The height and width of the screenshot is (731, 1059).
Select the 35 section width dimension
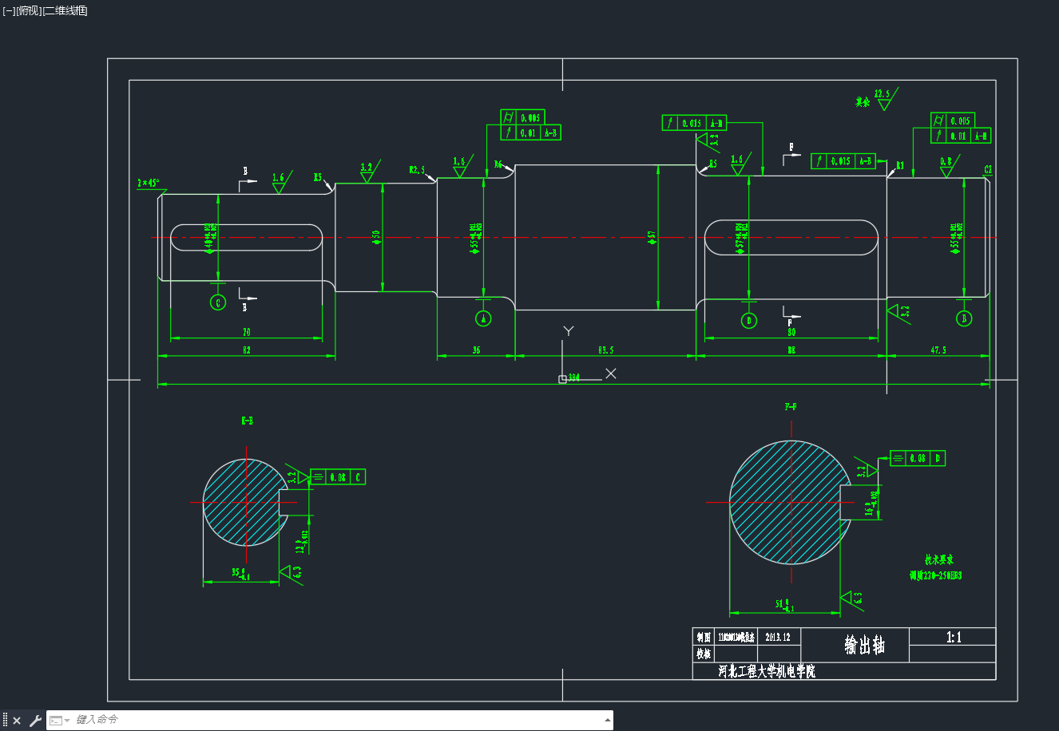click(240, 574)
